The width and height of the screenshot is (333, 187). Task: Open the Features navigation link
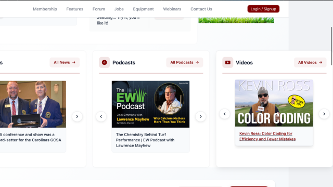point(75,9)
